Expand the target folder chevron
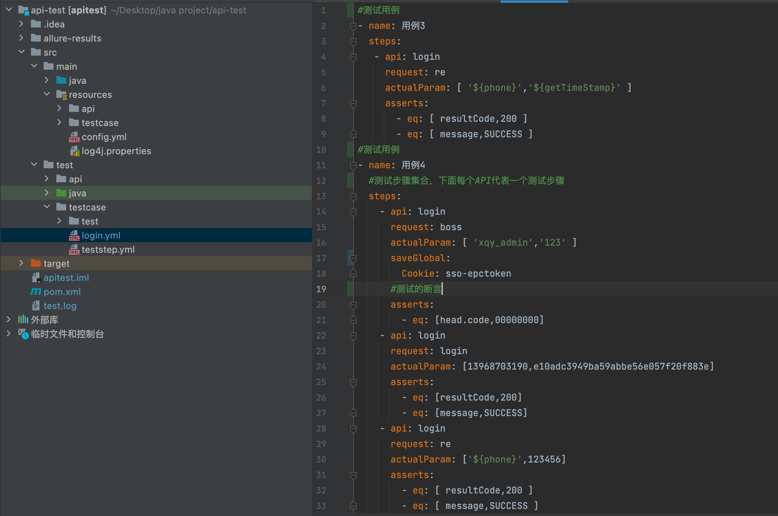Viewport: 778px width, 516px height. (x=21, y=263)
